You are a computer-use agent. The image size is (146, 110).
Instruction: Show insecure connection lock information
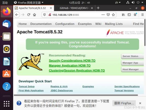(x=50, y=15)
